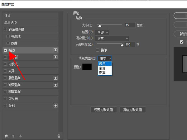Enable the 光泽 checkbox

click(x=5, y=71)
